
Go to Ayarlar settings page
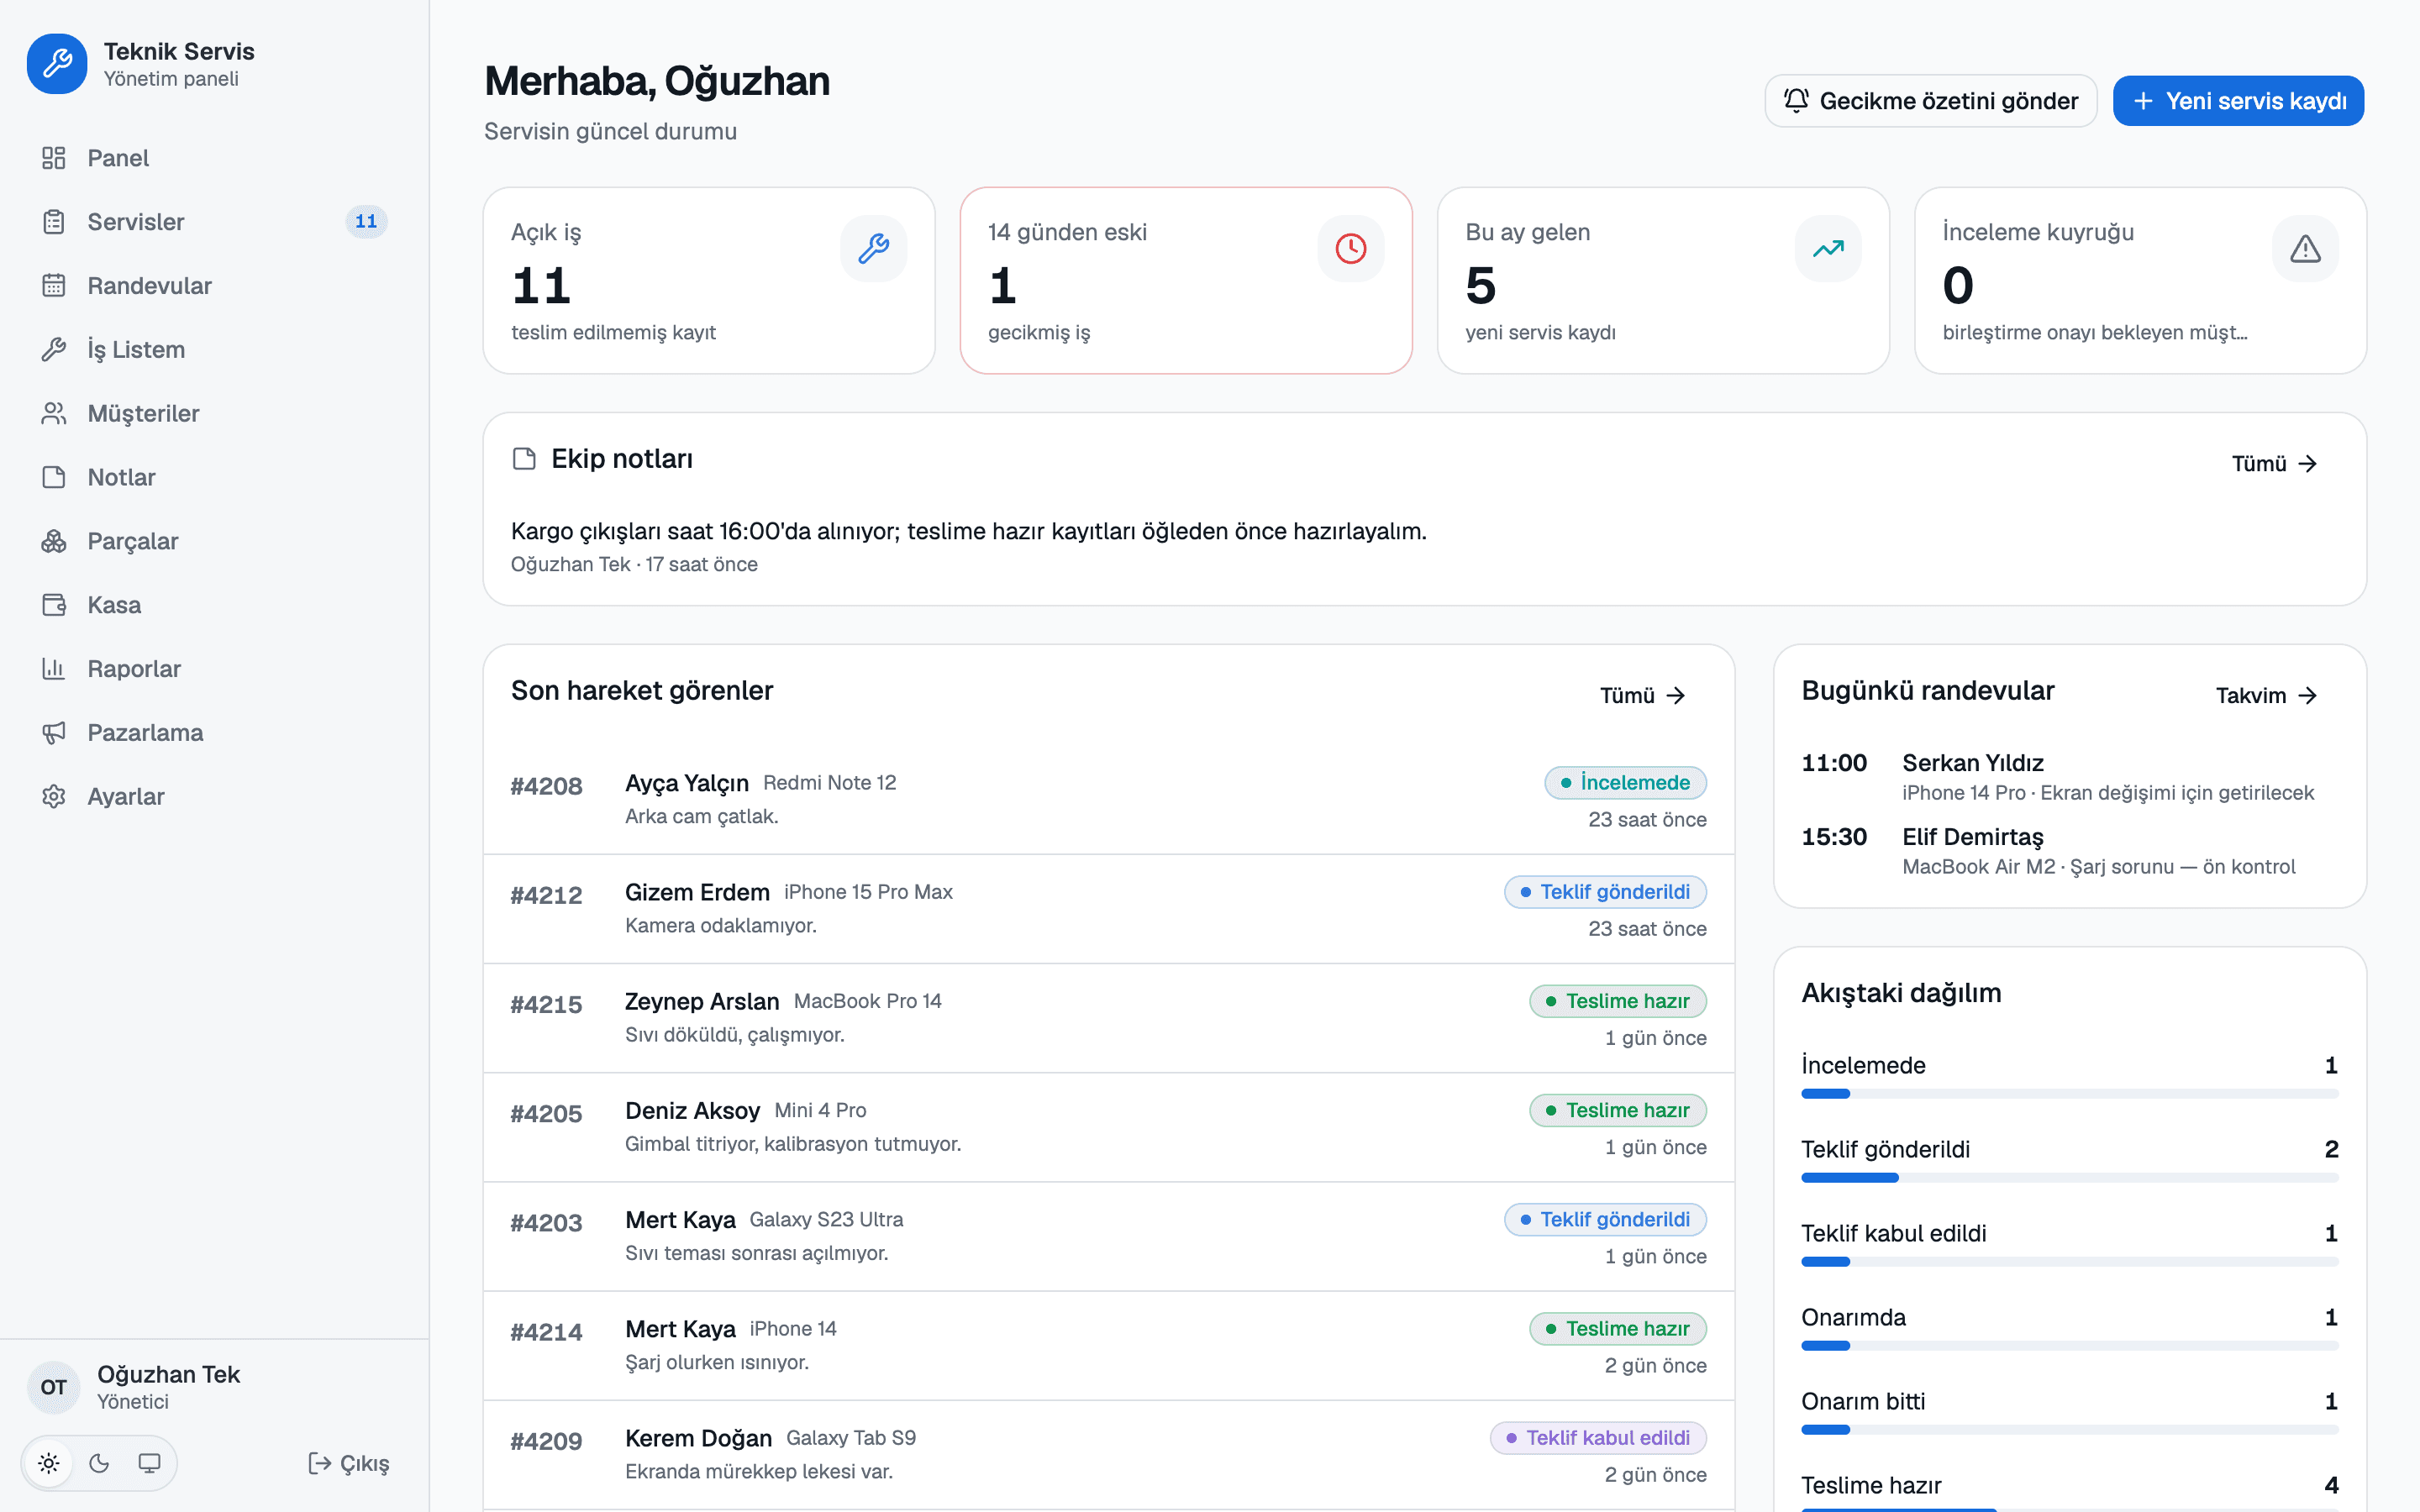coord(214,797)
